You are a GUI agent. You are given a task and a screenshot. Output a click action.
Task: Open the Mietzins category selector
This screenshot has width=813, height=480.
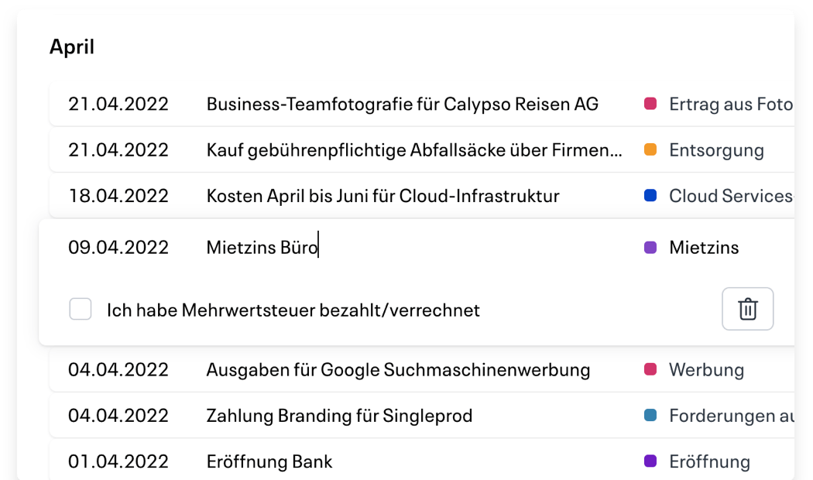(701, 247)
